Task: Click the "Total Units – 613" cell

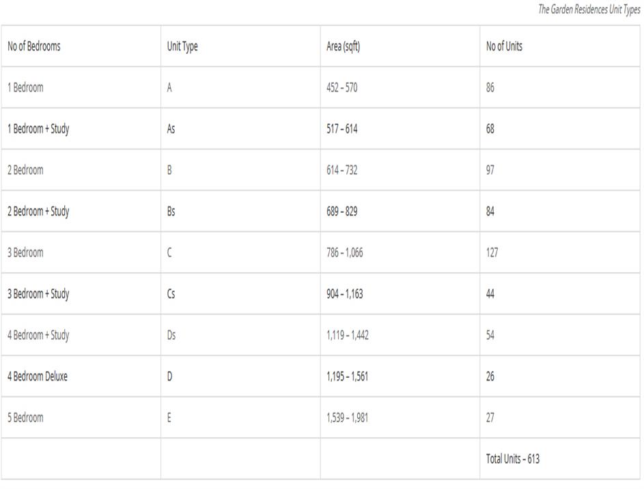Action: pyautogui.click(x=512, y=459)
